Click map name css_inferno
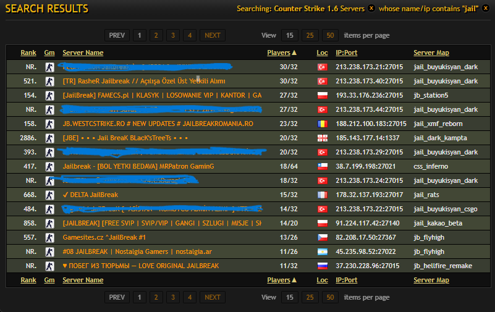The height and width of the screenshot is (312, 495). (431, 166)
